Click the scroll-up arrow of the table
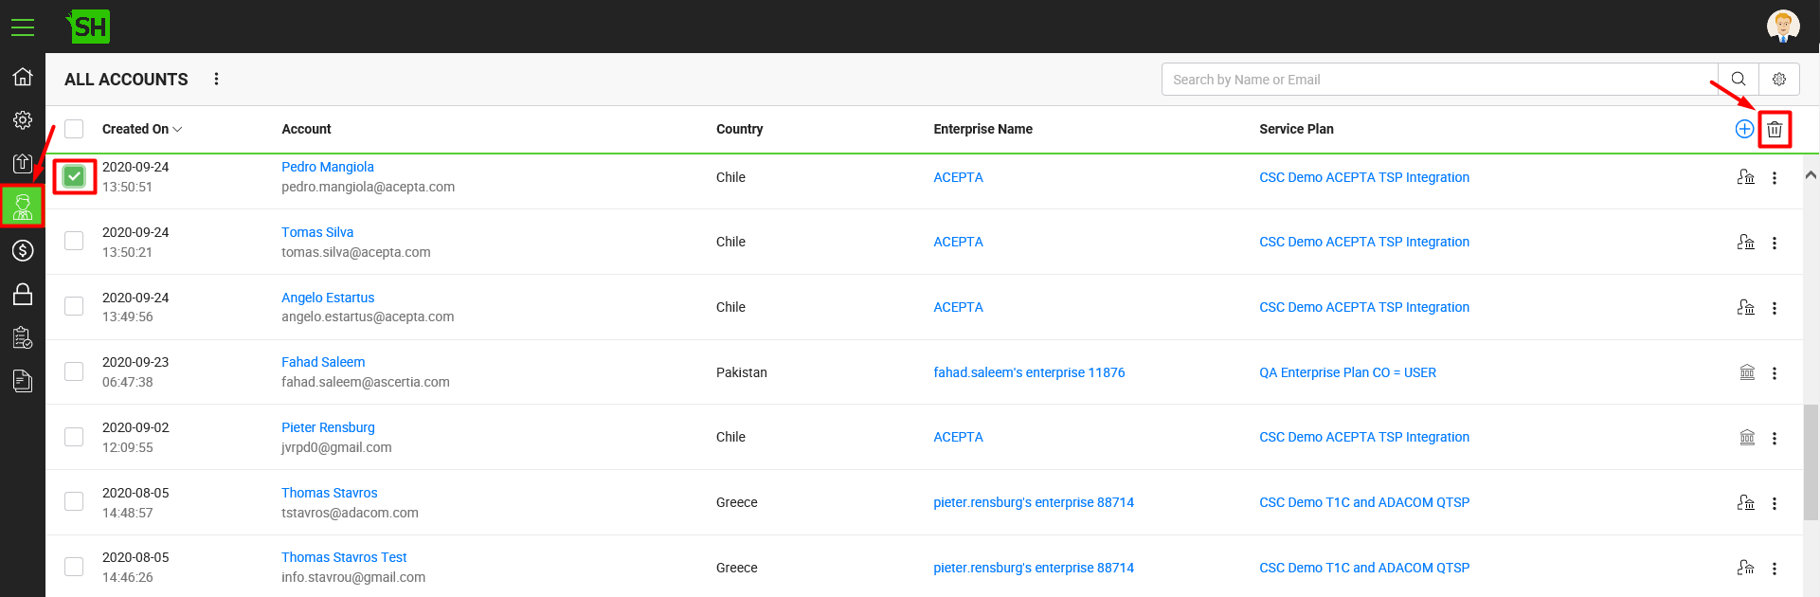Image resolution: width=1820 pixels, height=597 pixels. 1811,175
